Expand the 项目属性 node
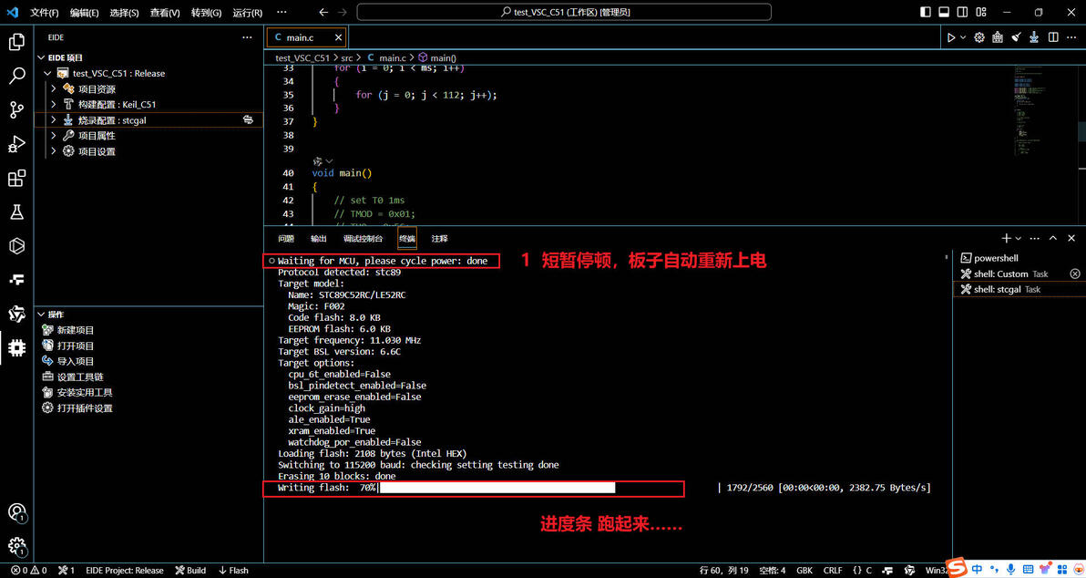The height and width of the screenshot is (578, 1086). [54, 136]
